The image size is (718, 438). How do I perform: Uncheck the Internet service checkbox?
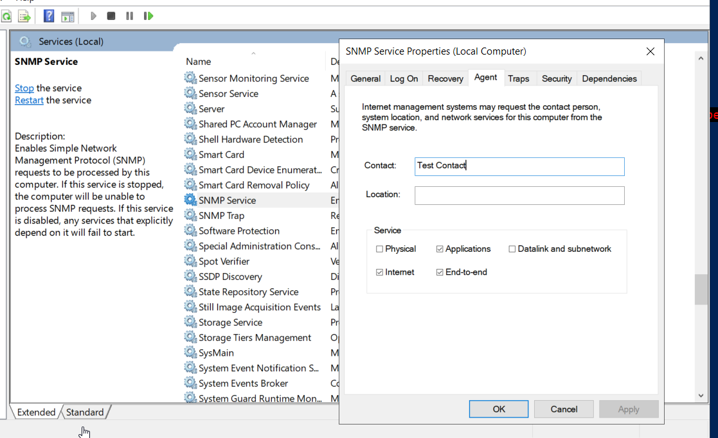[379, 272]
